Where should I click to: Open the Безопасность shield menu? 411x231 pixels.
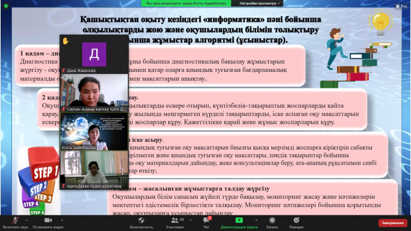coord(141,223)
